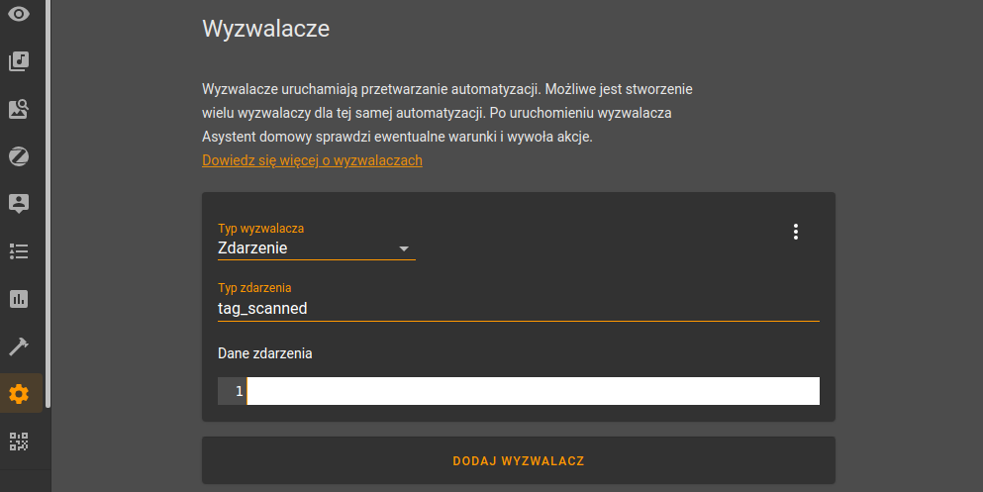Screen dimensions: 983x492
Task: Open the Media browser sidebar icon
Action: 19,60
